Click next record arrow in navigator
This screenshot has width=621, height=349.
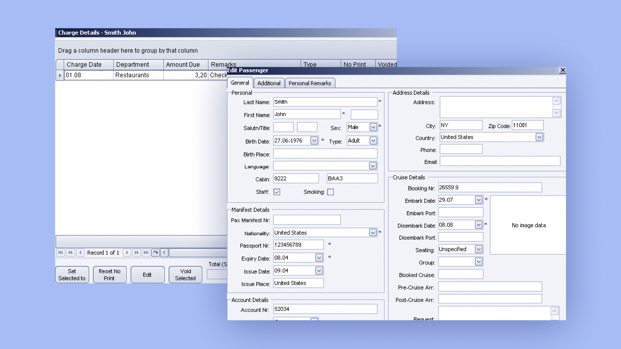[x=127, y=252]
